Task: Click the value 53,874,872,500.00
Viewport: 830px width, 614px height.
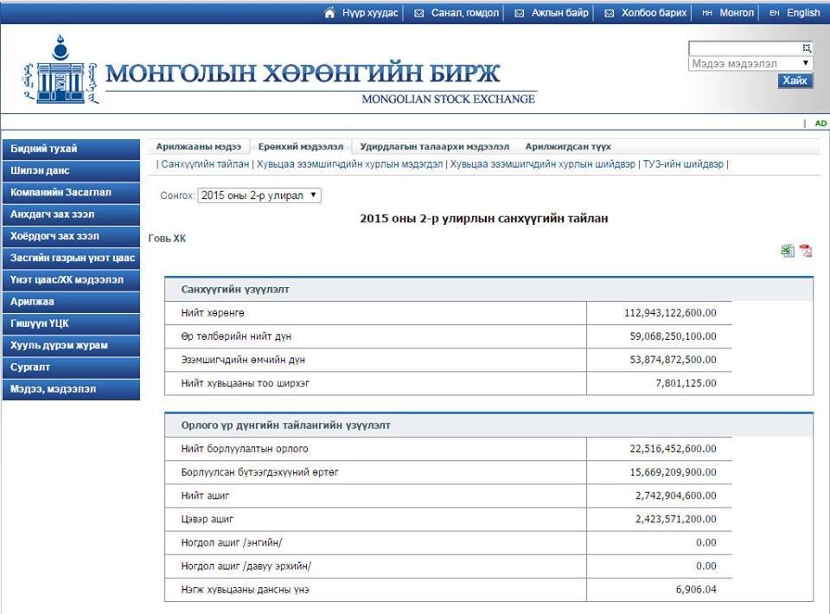Action: pos(673,360)
